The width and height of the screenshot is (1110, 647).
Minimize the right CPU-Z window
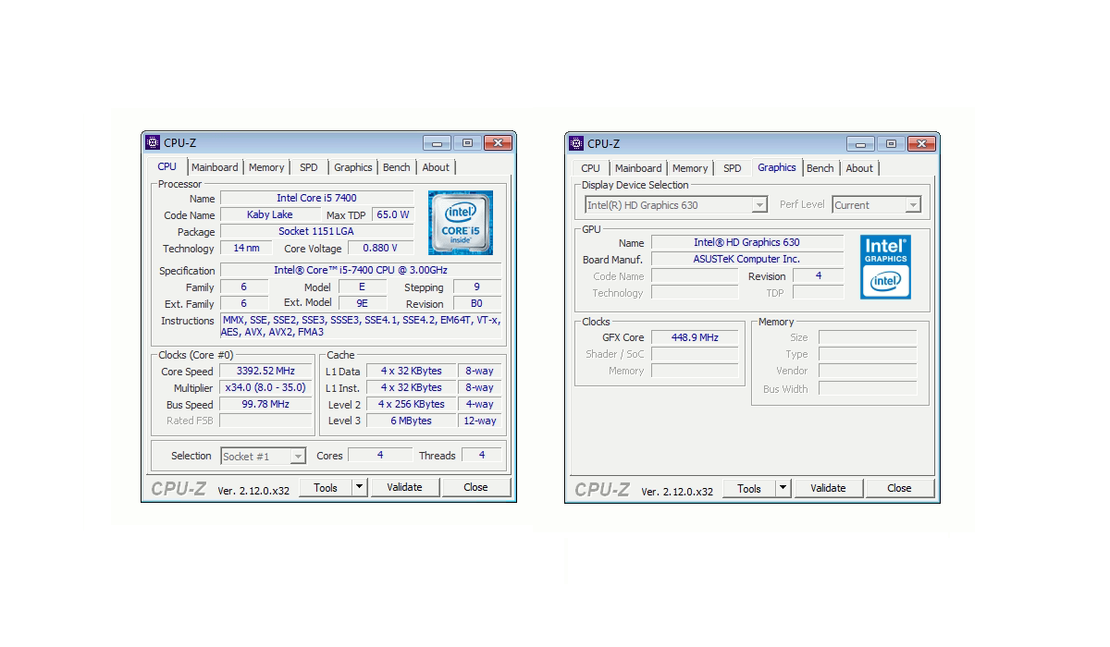tap(861, 144)
